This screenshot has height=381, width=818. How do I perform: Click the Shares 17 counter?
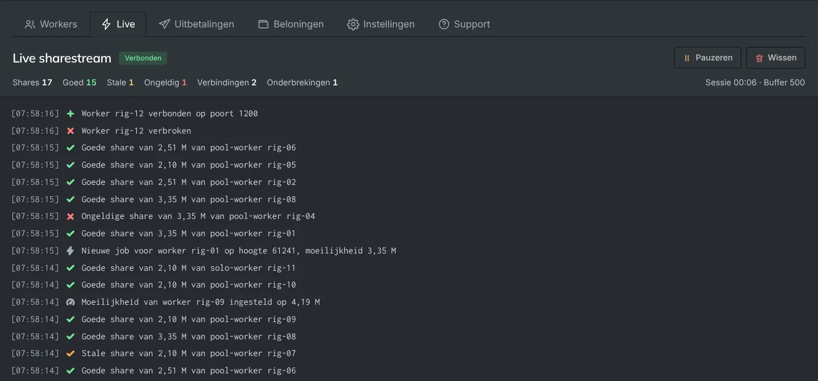pyautogui.click(x=33, y=82)
